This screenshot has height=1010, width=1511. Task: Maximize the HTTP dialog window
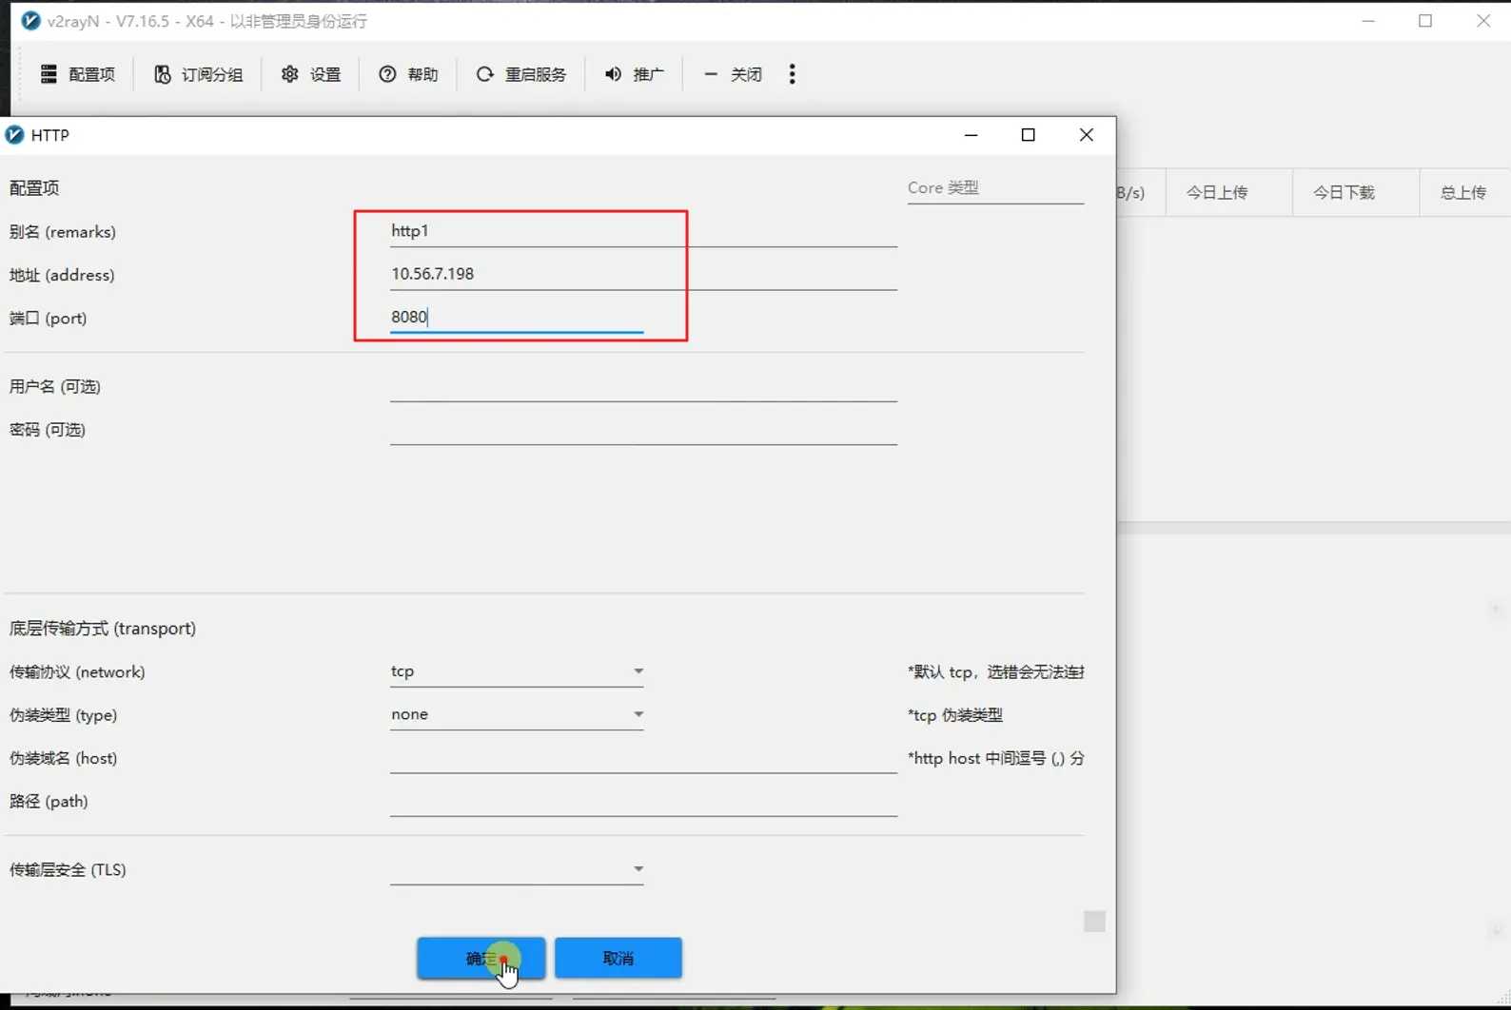[x=1029, y=135]
